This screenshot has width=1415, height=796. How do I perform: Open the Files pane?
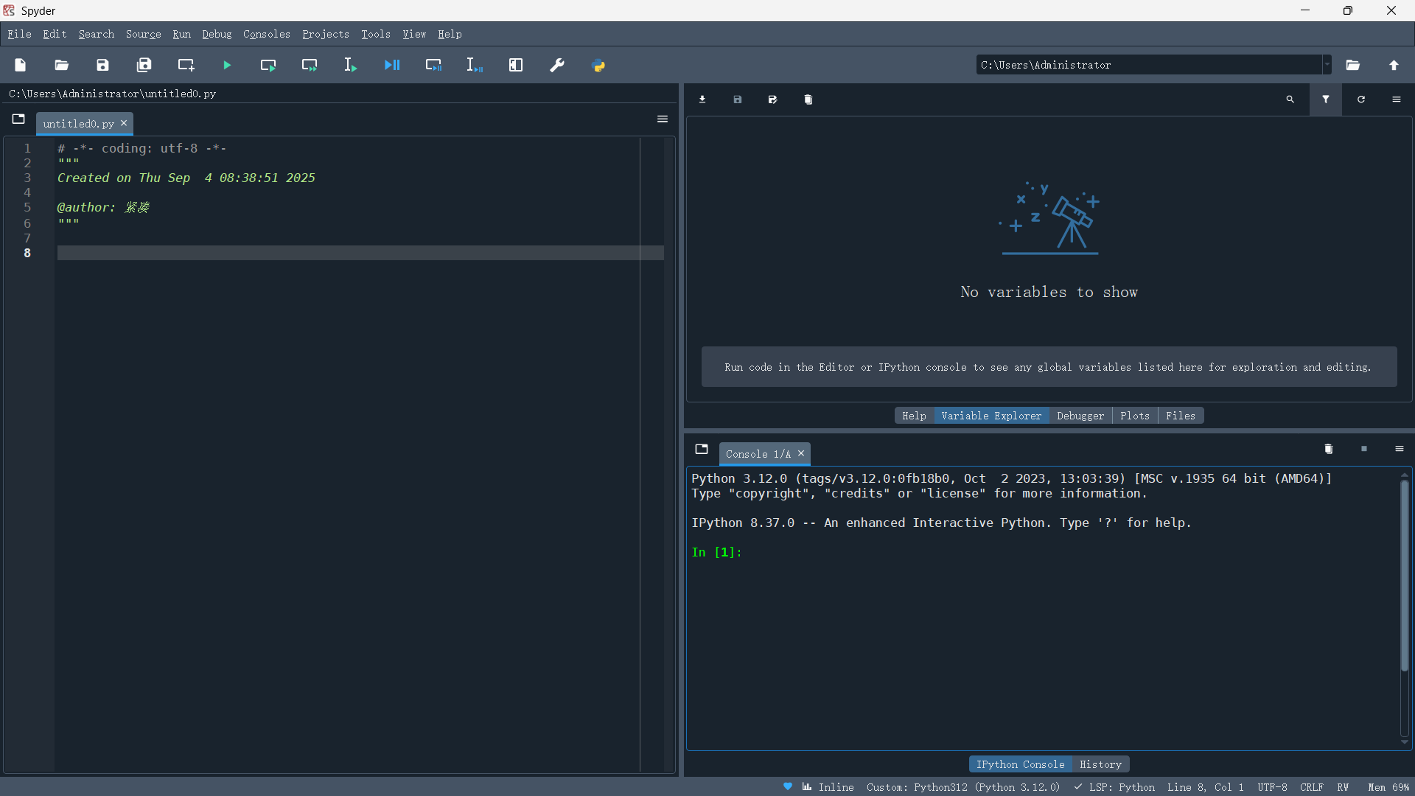[1180, 416]
